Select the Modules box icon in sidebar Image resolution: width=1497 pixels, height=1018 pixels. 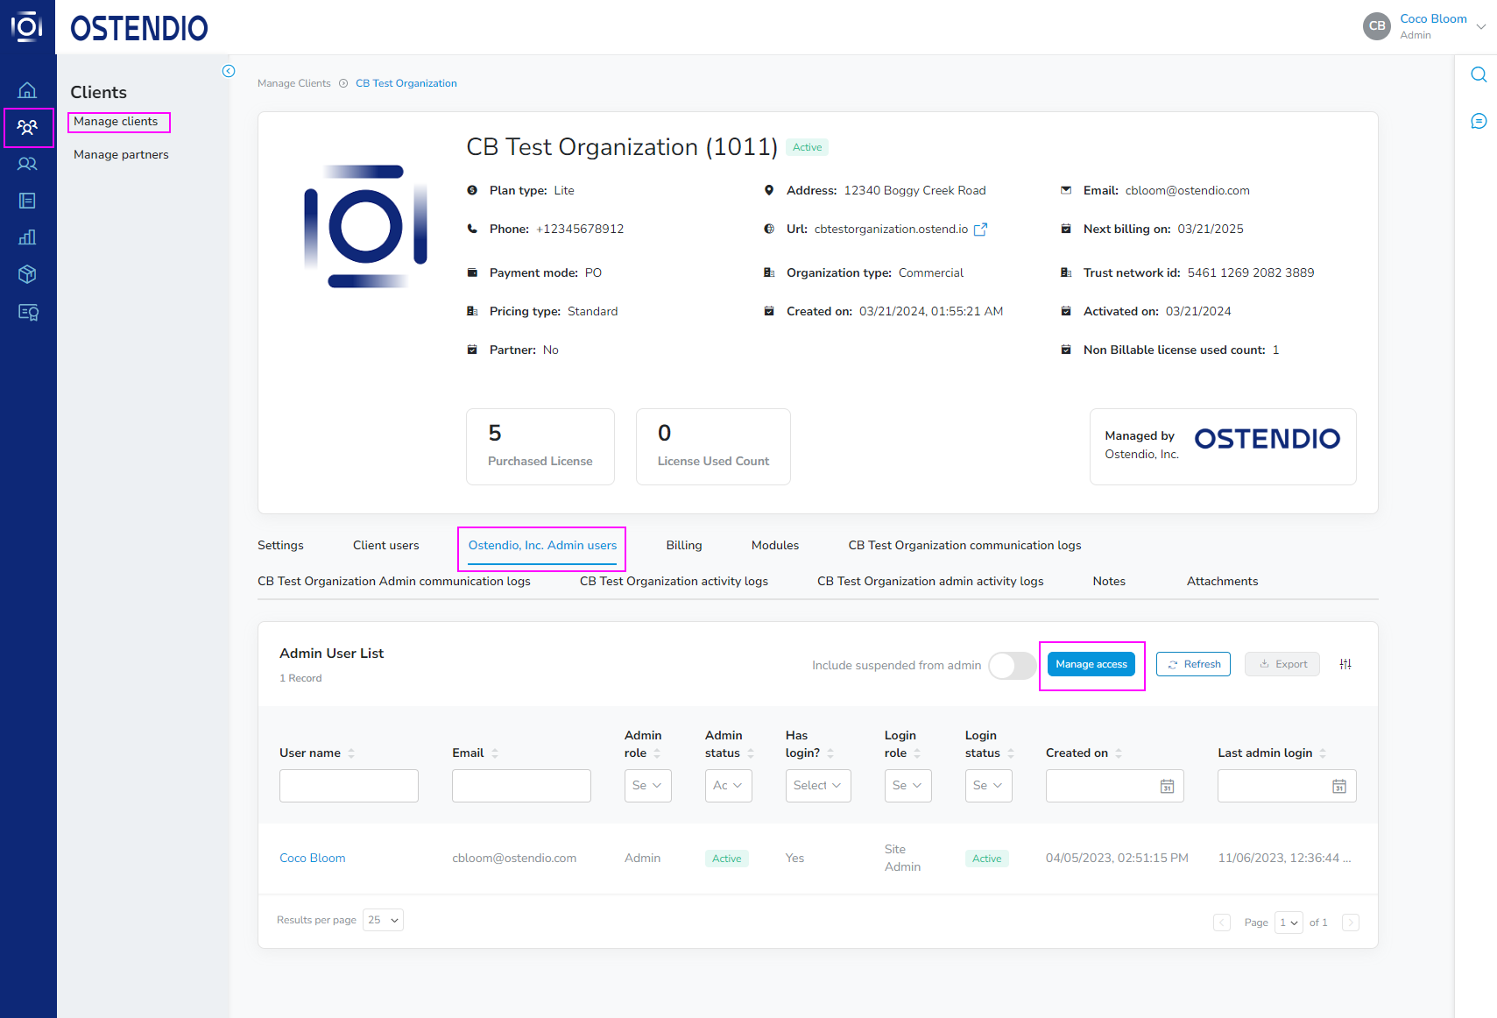click(27, 273)
